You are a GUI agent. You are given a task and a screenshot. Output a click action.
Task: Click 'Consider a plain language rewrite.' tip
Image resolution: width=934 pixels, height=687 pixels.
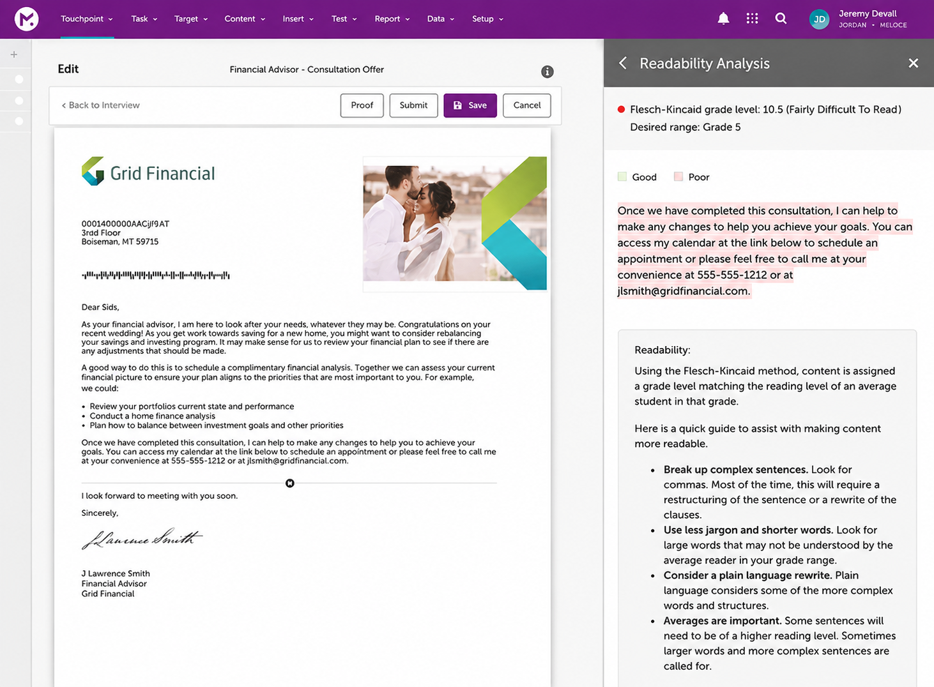coord(747,575)
